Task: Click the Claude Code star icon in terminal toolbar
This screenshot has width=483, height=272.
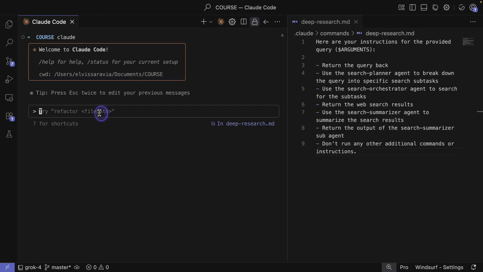Action: pos(221,22)
